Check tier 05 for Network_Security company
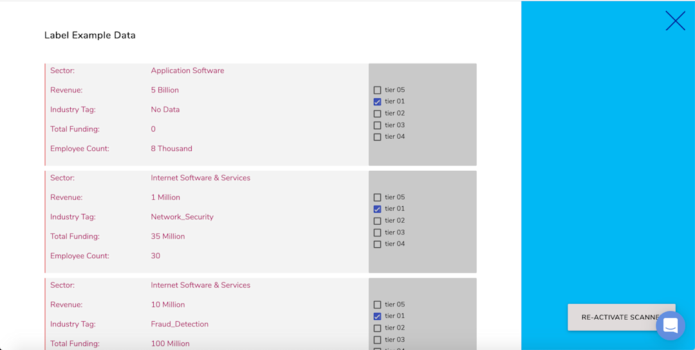 (x=377, y=197)
